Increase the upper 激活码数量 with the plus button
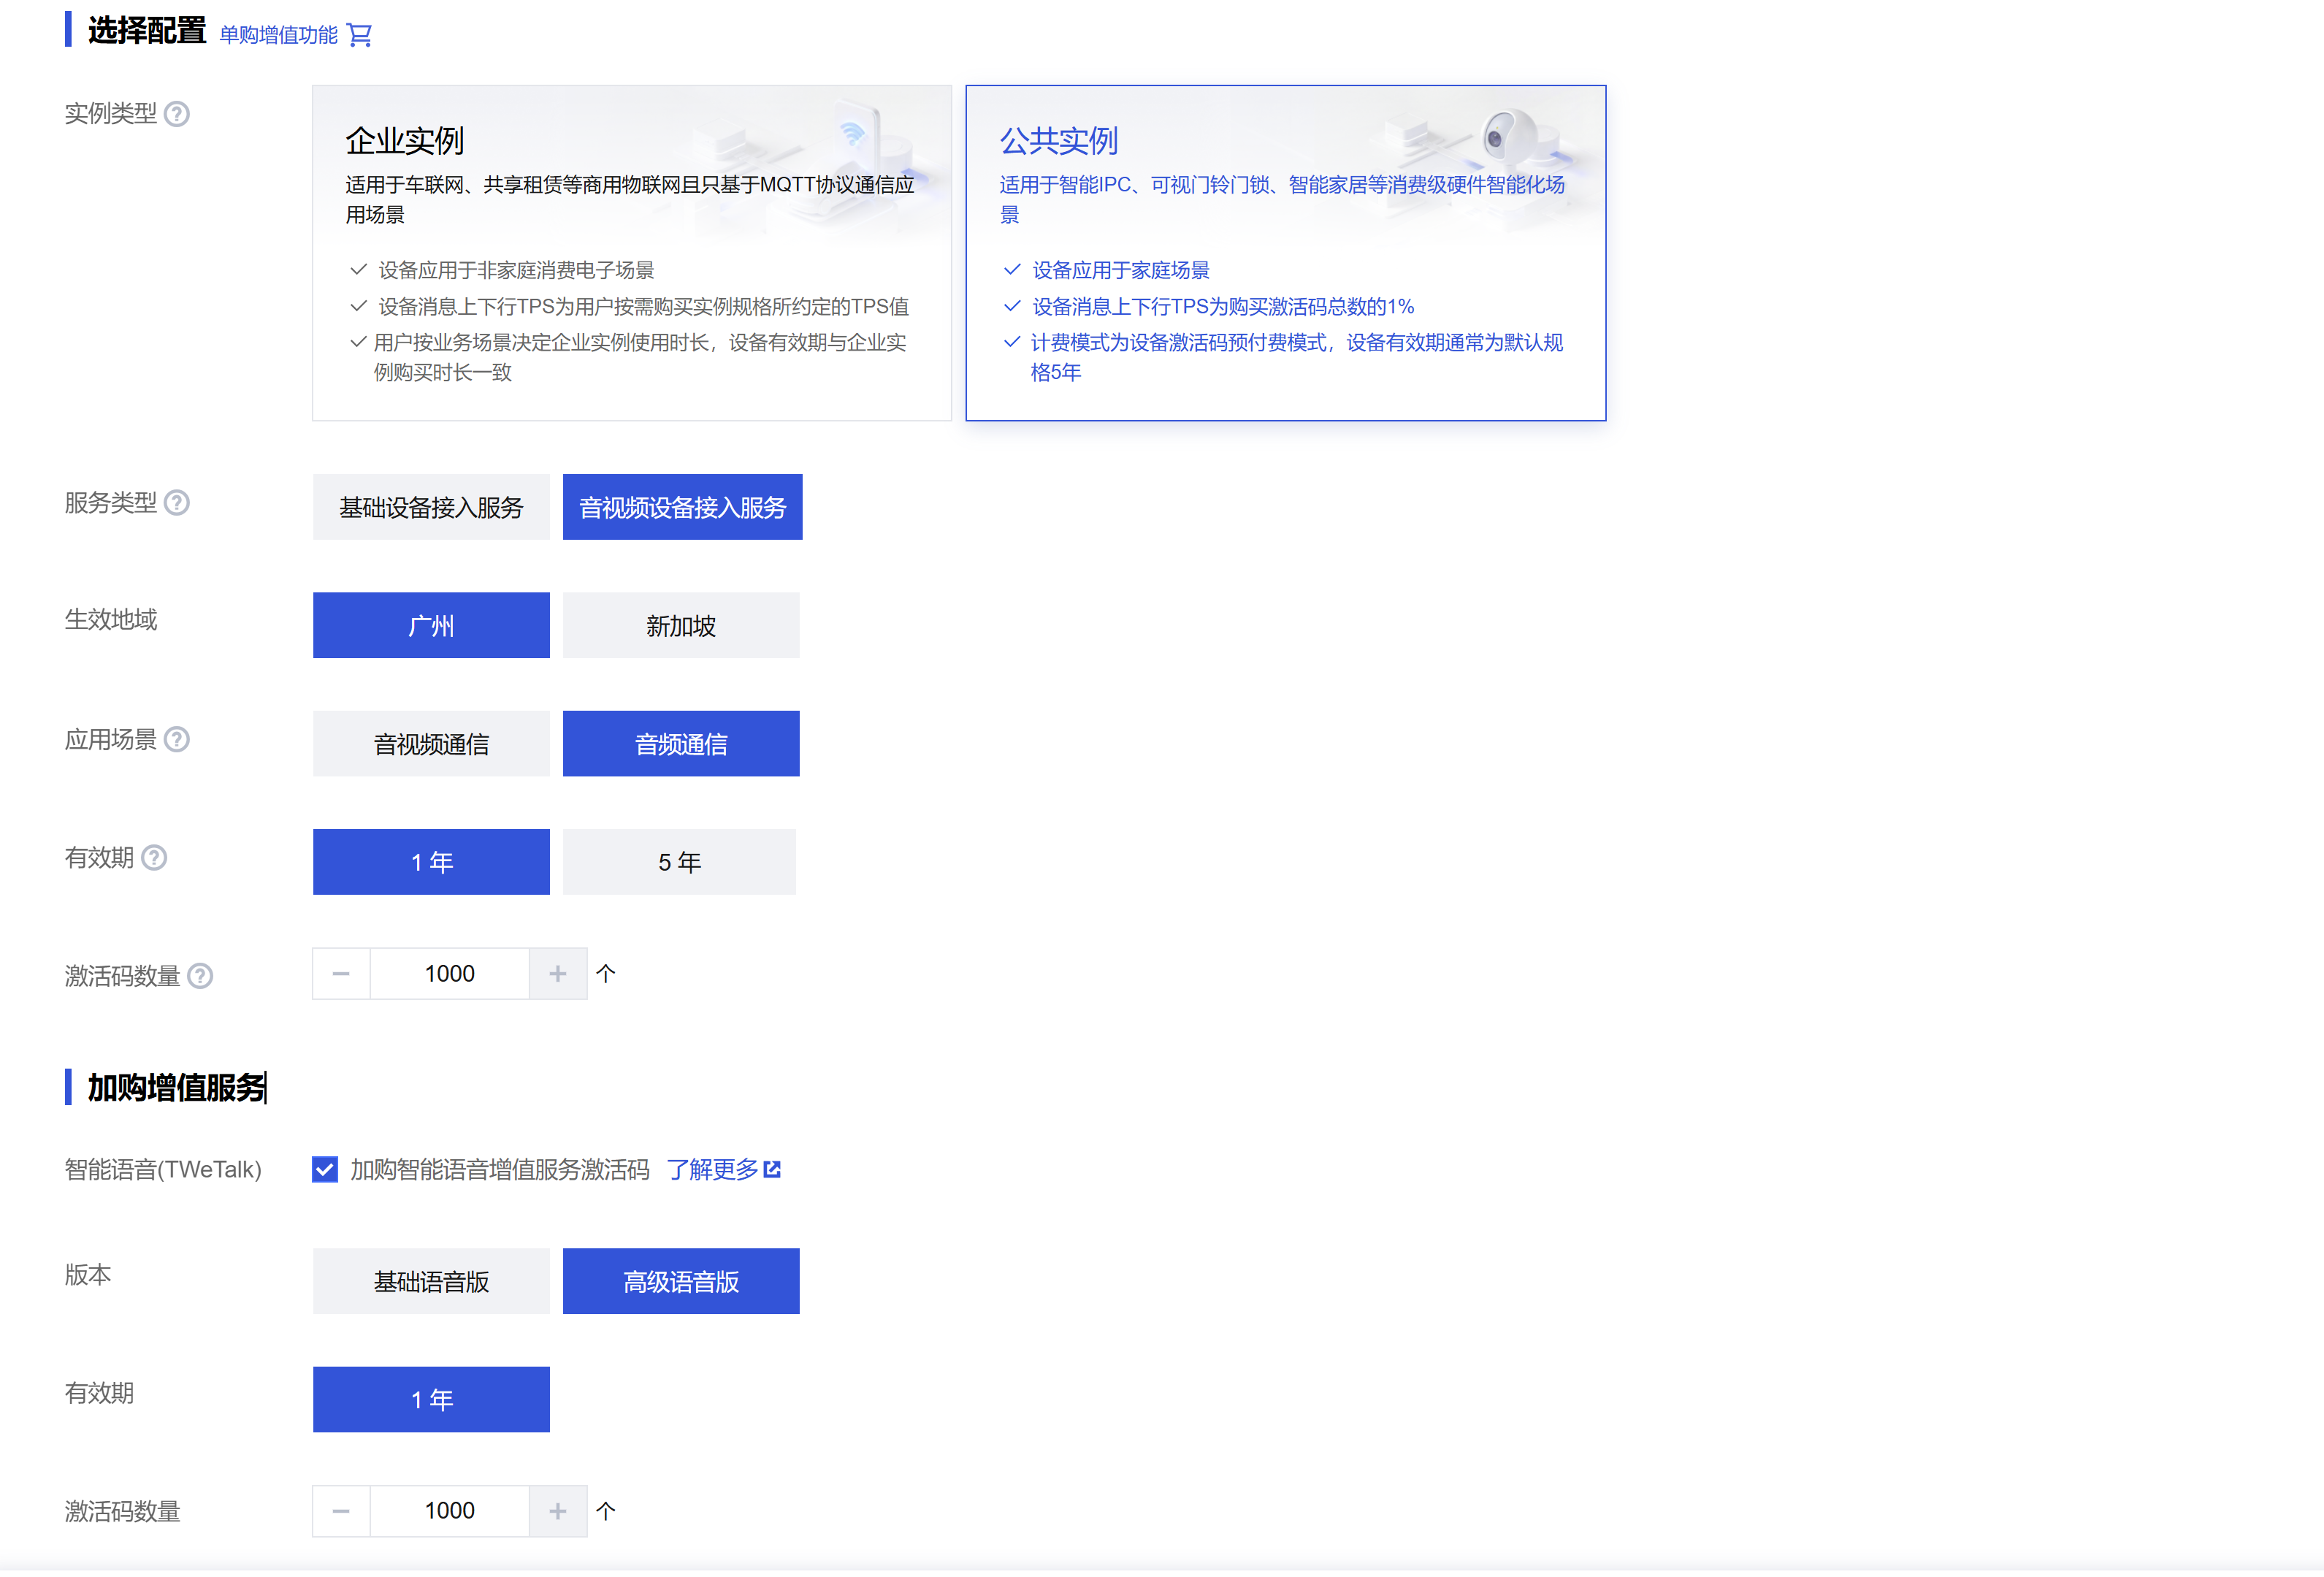This screenshot has height=1577, width=2324. tap(558, 974)
